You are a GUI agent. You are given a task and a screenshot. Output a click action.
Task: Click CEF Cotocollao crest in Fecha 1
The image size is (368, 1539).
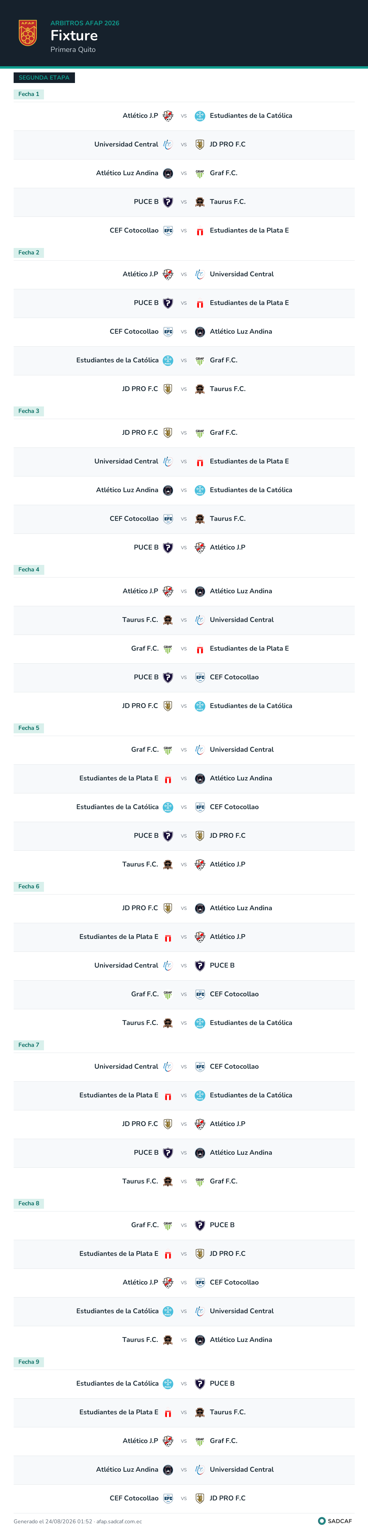tap(168, 231)
